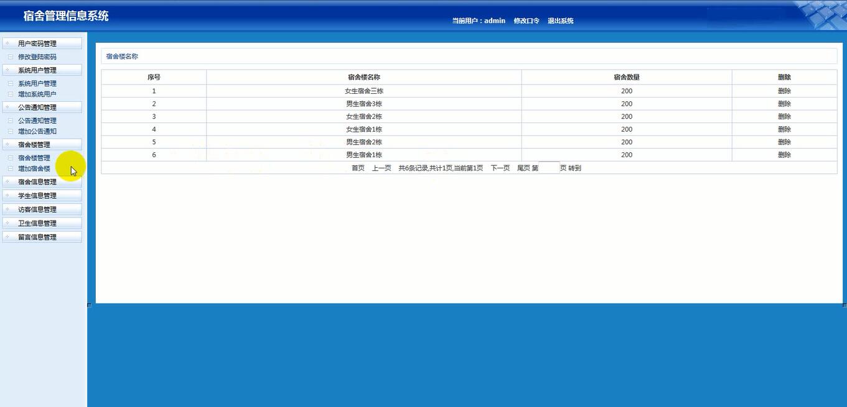Jump to last page 尾页
This screenshot has width=847, height=407.
tap(523, 168)
